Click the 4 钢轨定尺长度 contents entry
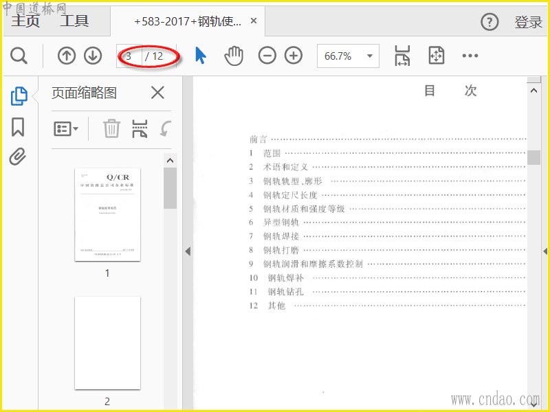 coord(388,195)
